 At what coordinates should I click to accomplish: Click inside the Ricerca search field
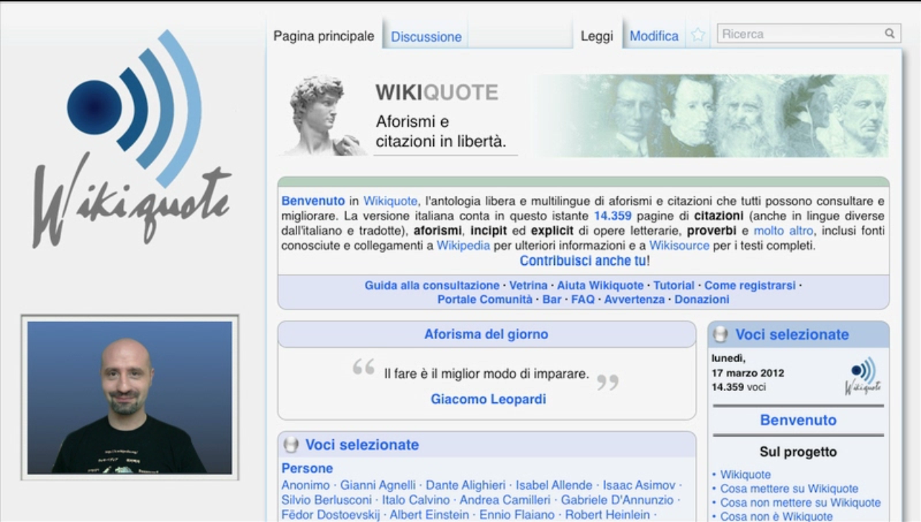point(799,34)
